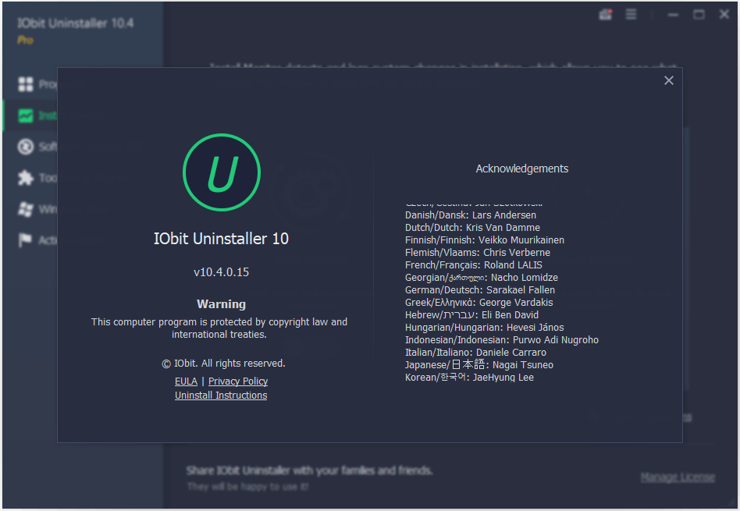
Task: Click the Acknowledgements heading
Action: 522,169
